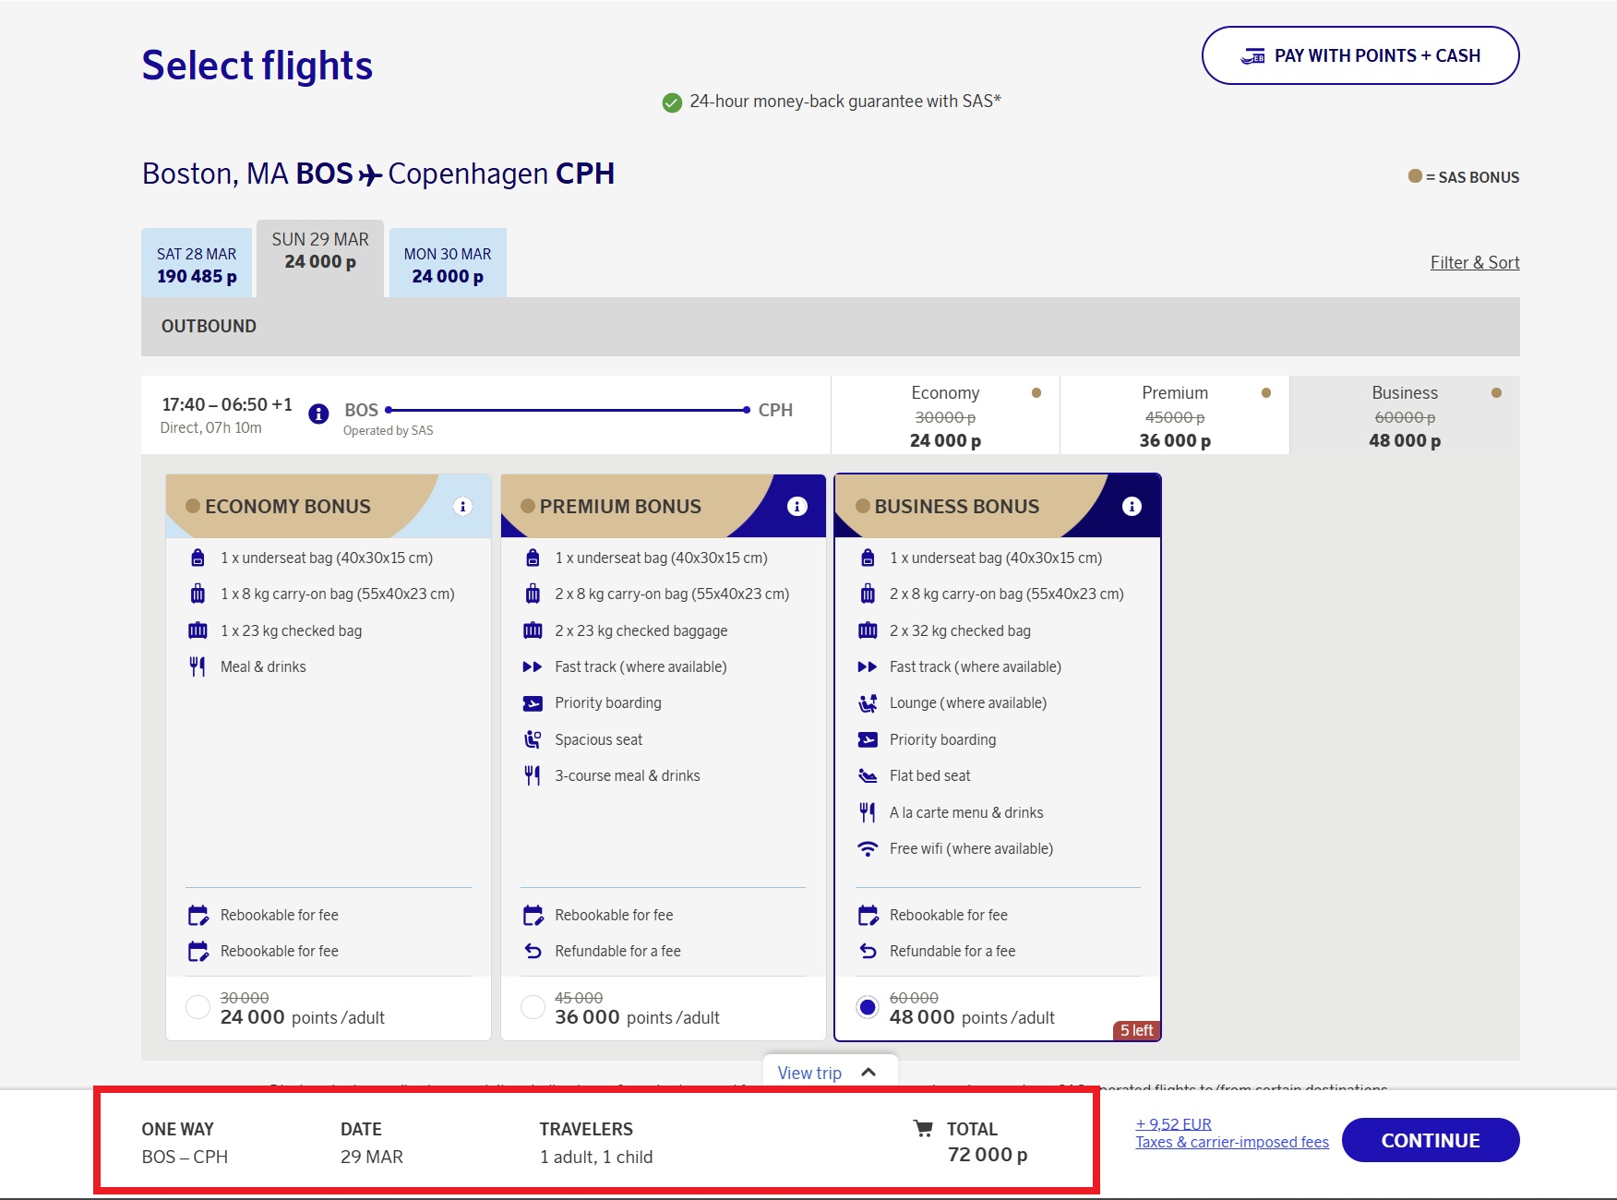This screenshot has height=1200, width=1617.
Task: Click the Flat bed seat icon
Action: (x=868, y=776)
